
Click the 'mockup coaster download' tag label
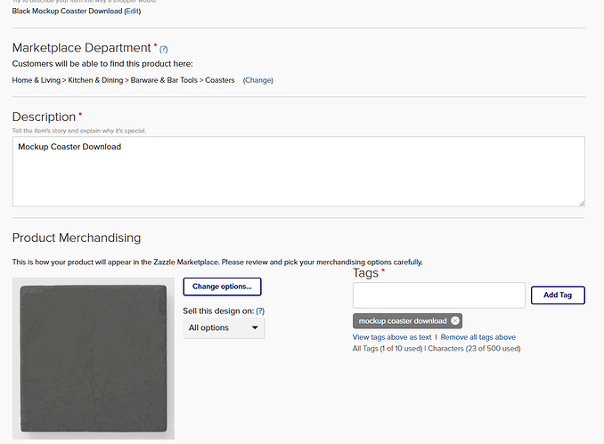coord(403,321)
